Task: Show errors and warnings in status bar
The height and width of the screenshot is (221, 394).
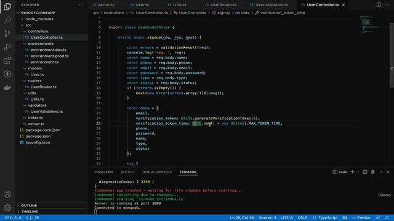Action: (x=13, y=218)
